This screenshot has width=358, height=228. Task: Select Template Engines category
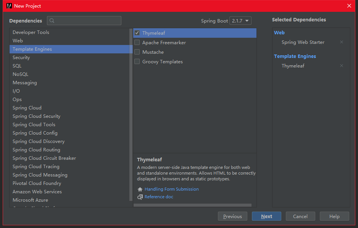pos(69,49)
